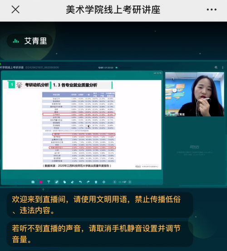Go to the previous slide

click(114, 182)
